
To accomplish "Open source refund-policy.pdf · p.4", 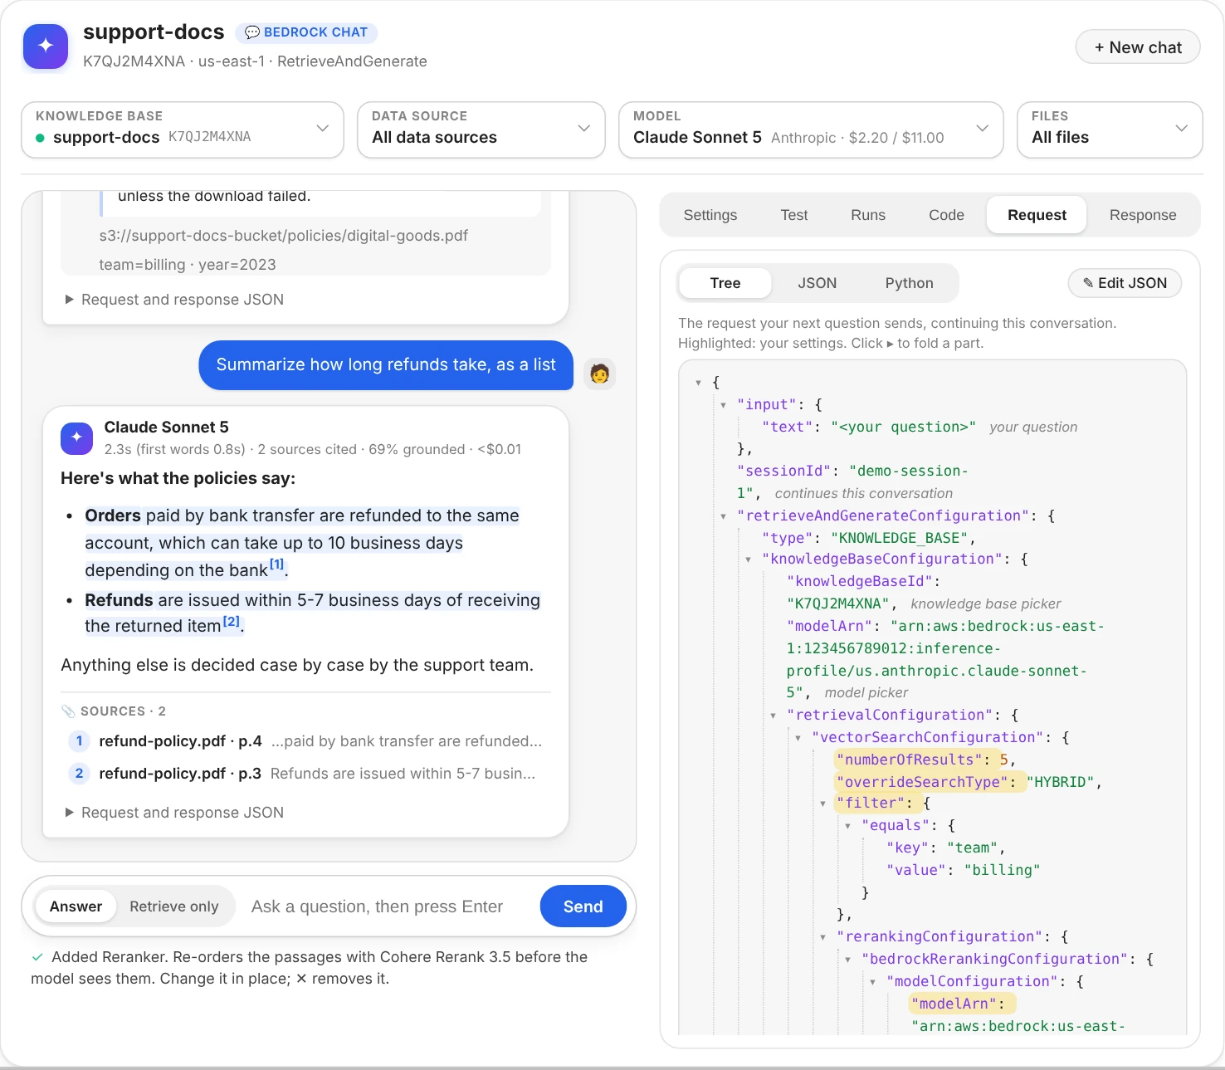I will click(x=304, y=740).
